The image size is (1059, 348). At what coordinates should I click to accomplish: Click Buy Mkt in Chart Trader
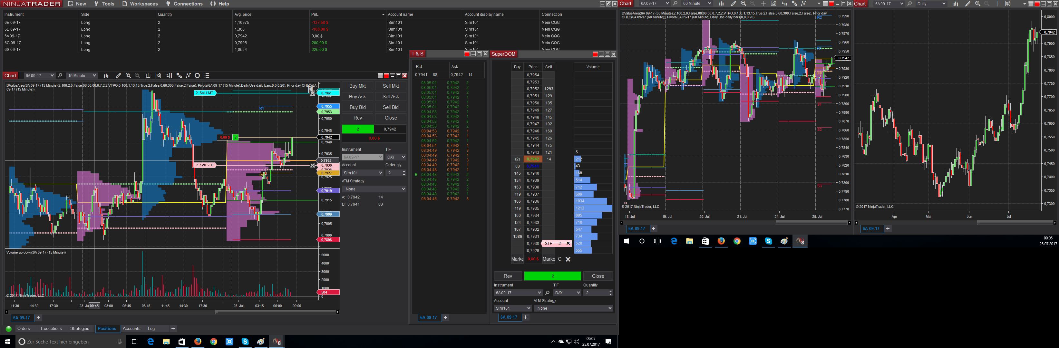[357, 86]
